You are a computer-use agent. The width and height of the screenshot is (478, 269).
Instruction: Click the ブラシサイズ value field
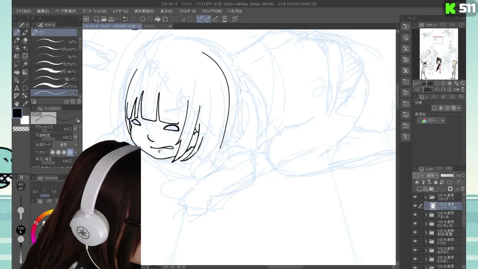pyautogui.click(x=66, y=129)
